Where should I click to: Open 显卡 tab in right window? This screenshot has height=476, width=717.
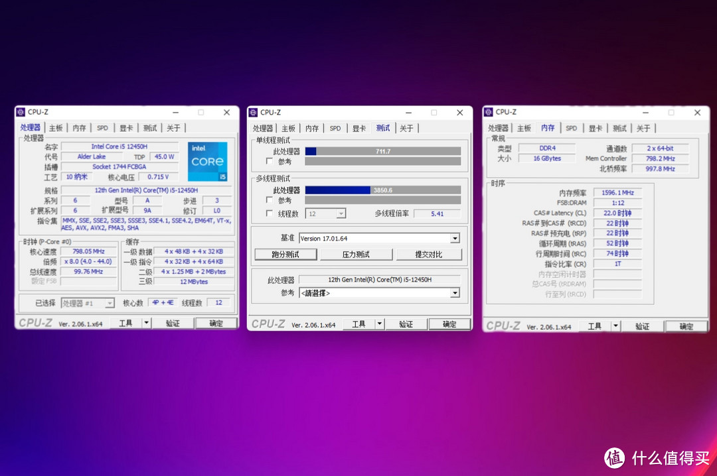(596, 128)
